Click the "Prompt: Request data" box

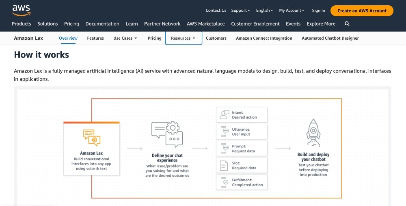click(242, 149)
